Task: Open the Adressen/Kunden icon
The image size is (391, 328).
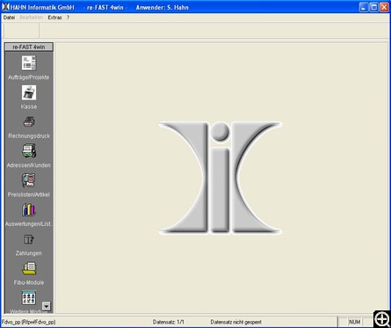Action: pos(29,150)
